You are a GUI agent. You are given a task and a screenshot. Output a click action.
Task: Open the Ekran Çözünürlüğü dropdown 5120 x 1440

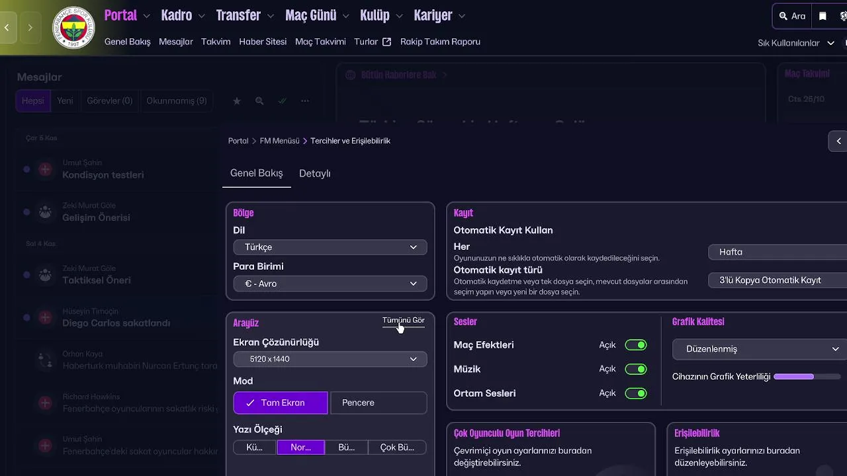(x=330, y=359)
